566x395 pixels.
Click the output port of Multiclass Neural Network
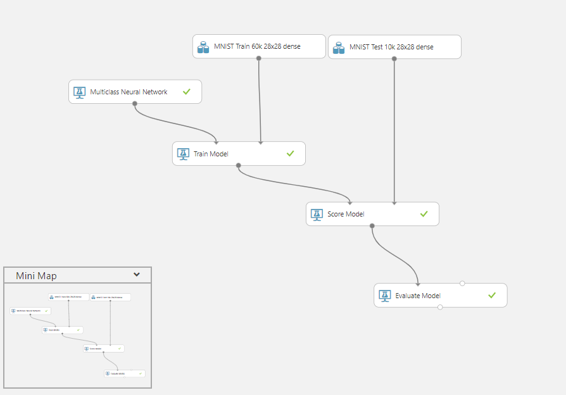pyautogui.click(x=135, y=103)
